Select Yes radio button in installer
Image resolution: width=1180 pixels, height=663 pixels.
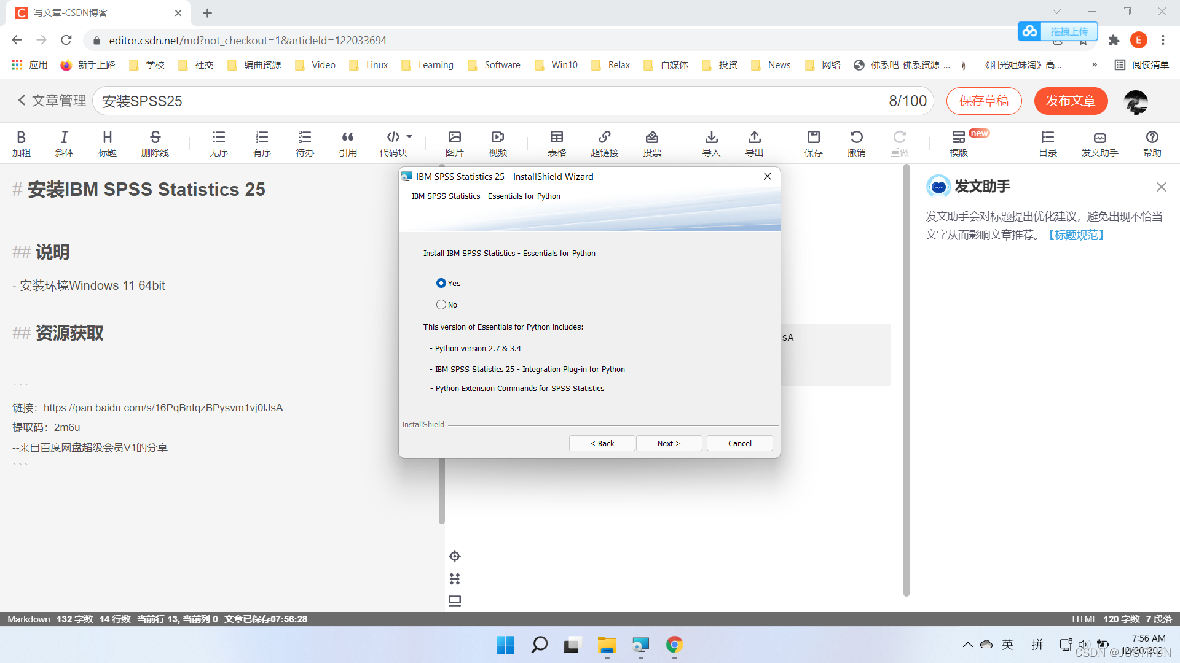coord(441,283)
